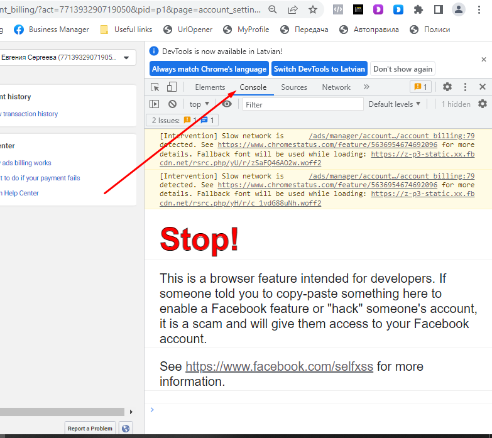Open the Передача bookmark

(304, 30)
